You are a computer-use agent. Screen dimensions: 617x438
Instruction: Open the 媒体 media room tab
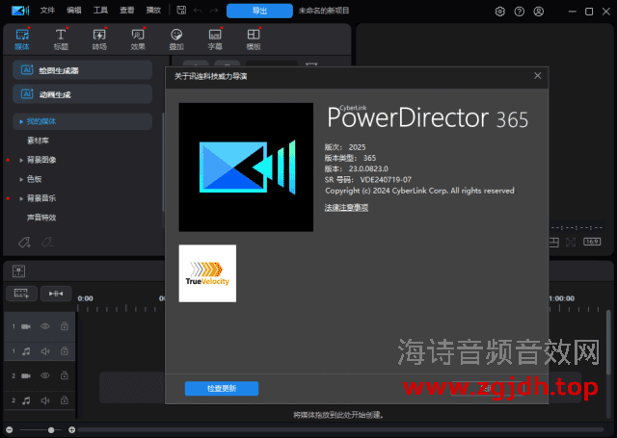(22, 39)
